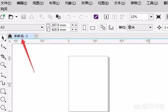This screenshot has height=112, width=168.
Task: Pick the Ellipse tool
Action: 3,99
